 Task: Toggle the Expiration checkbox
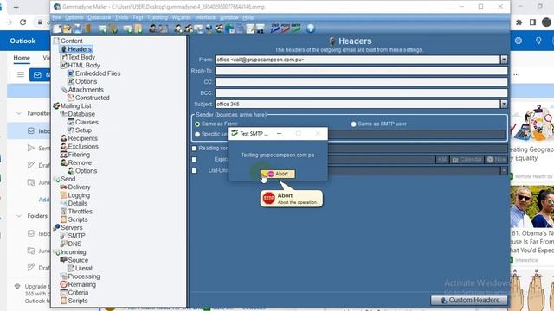tap(194, 160)
